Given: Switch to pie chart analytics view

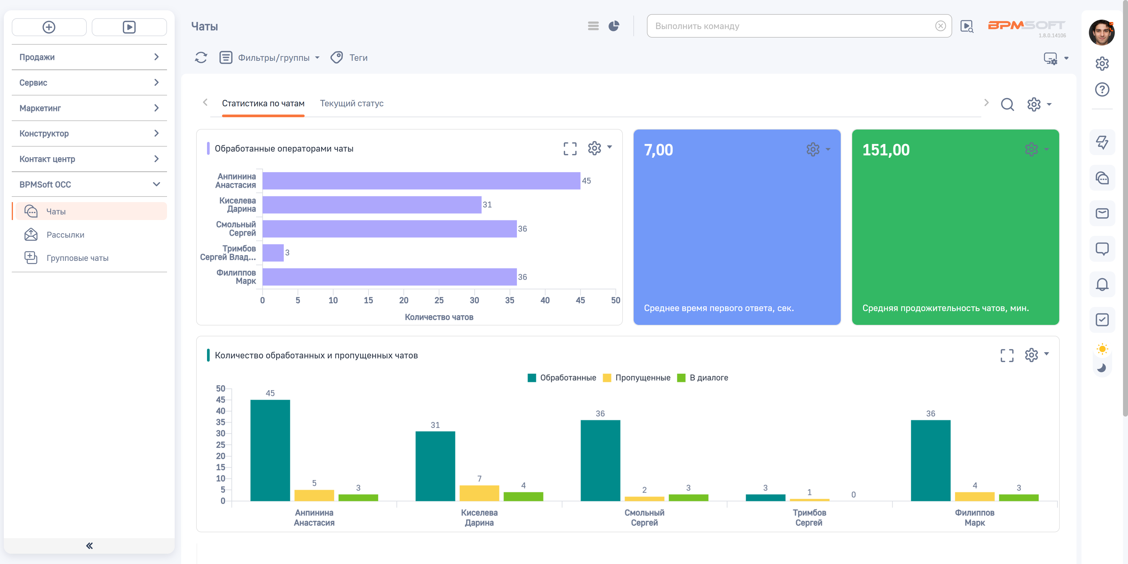Looking at the screenshot, I should (614, 26).
